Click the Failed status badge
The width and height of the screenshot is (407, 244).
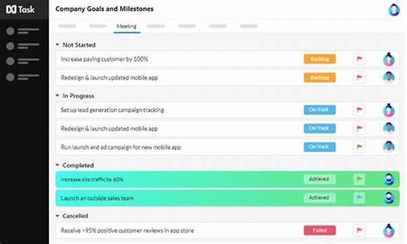pos(319,230)
